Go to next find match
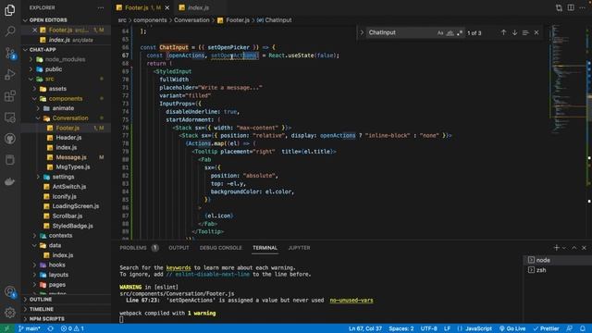Viewport: 592px width, 333px height. pos(514,33)
